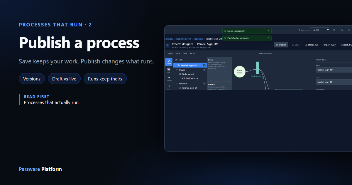
Task: Select the Select pointer tool
Action: (169, 62)
